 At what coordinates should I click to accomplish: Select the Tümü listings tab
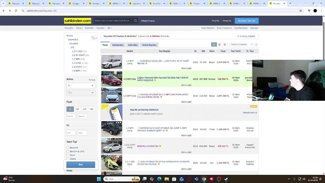coord(105,45)
